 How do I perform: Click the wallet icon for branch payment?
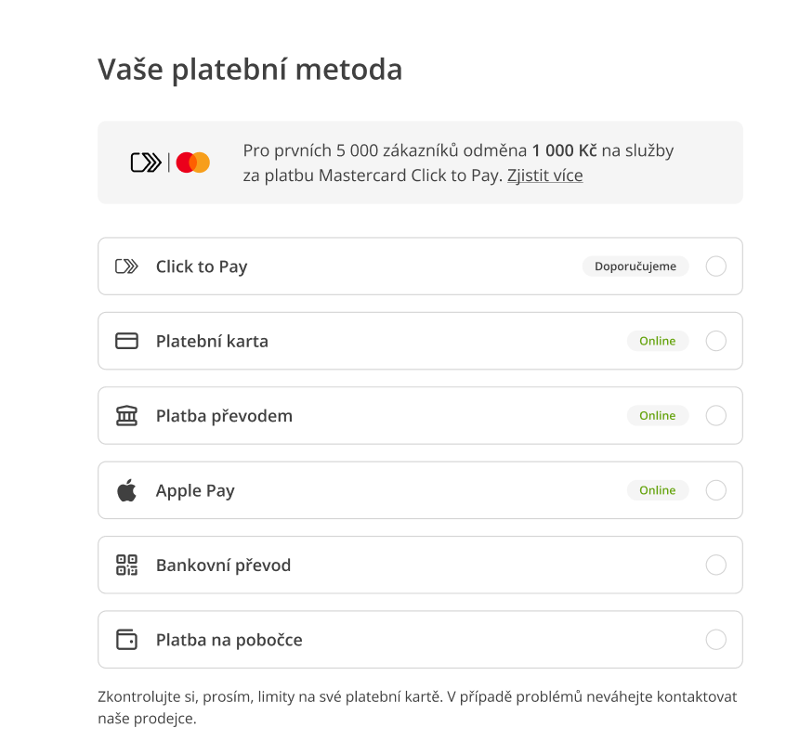(126, 640)
